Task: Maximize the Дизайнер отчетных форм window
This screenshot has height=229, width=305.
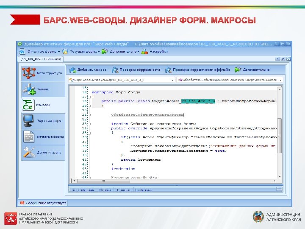Action: click(283, 44)
